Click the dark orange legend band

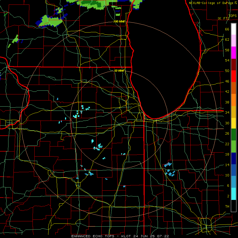point(234,88)
